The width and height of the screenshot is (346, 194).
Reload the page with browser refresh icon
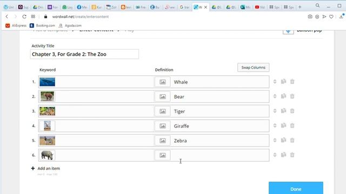coord(24,17)
